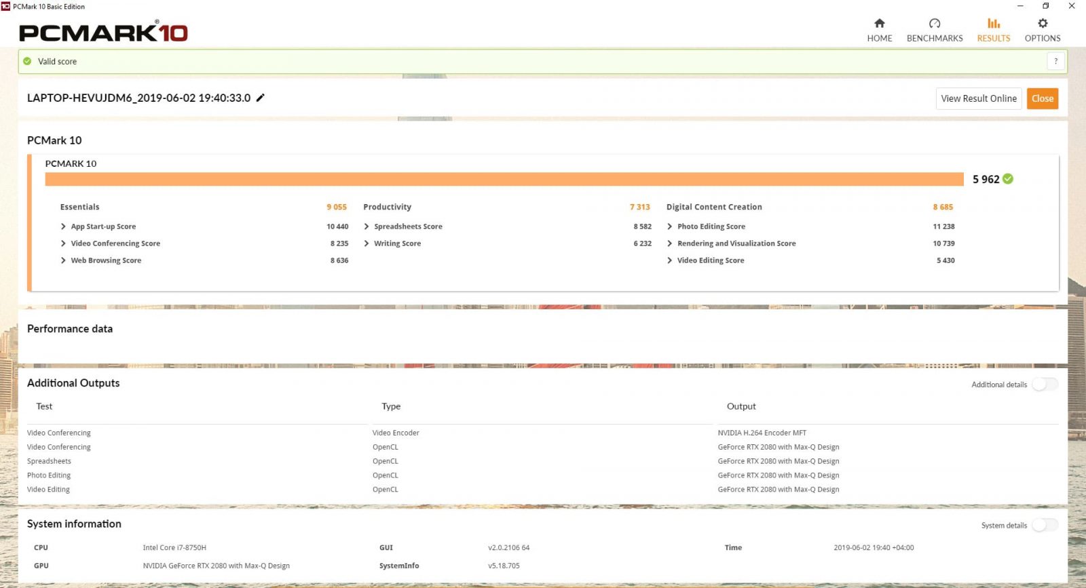Minimize the PCMark 10 window

pos(1019,6)
